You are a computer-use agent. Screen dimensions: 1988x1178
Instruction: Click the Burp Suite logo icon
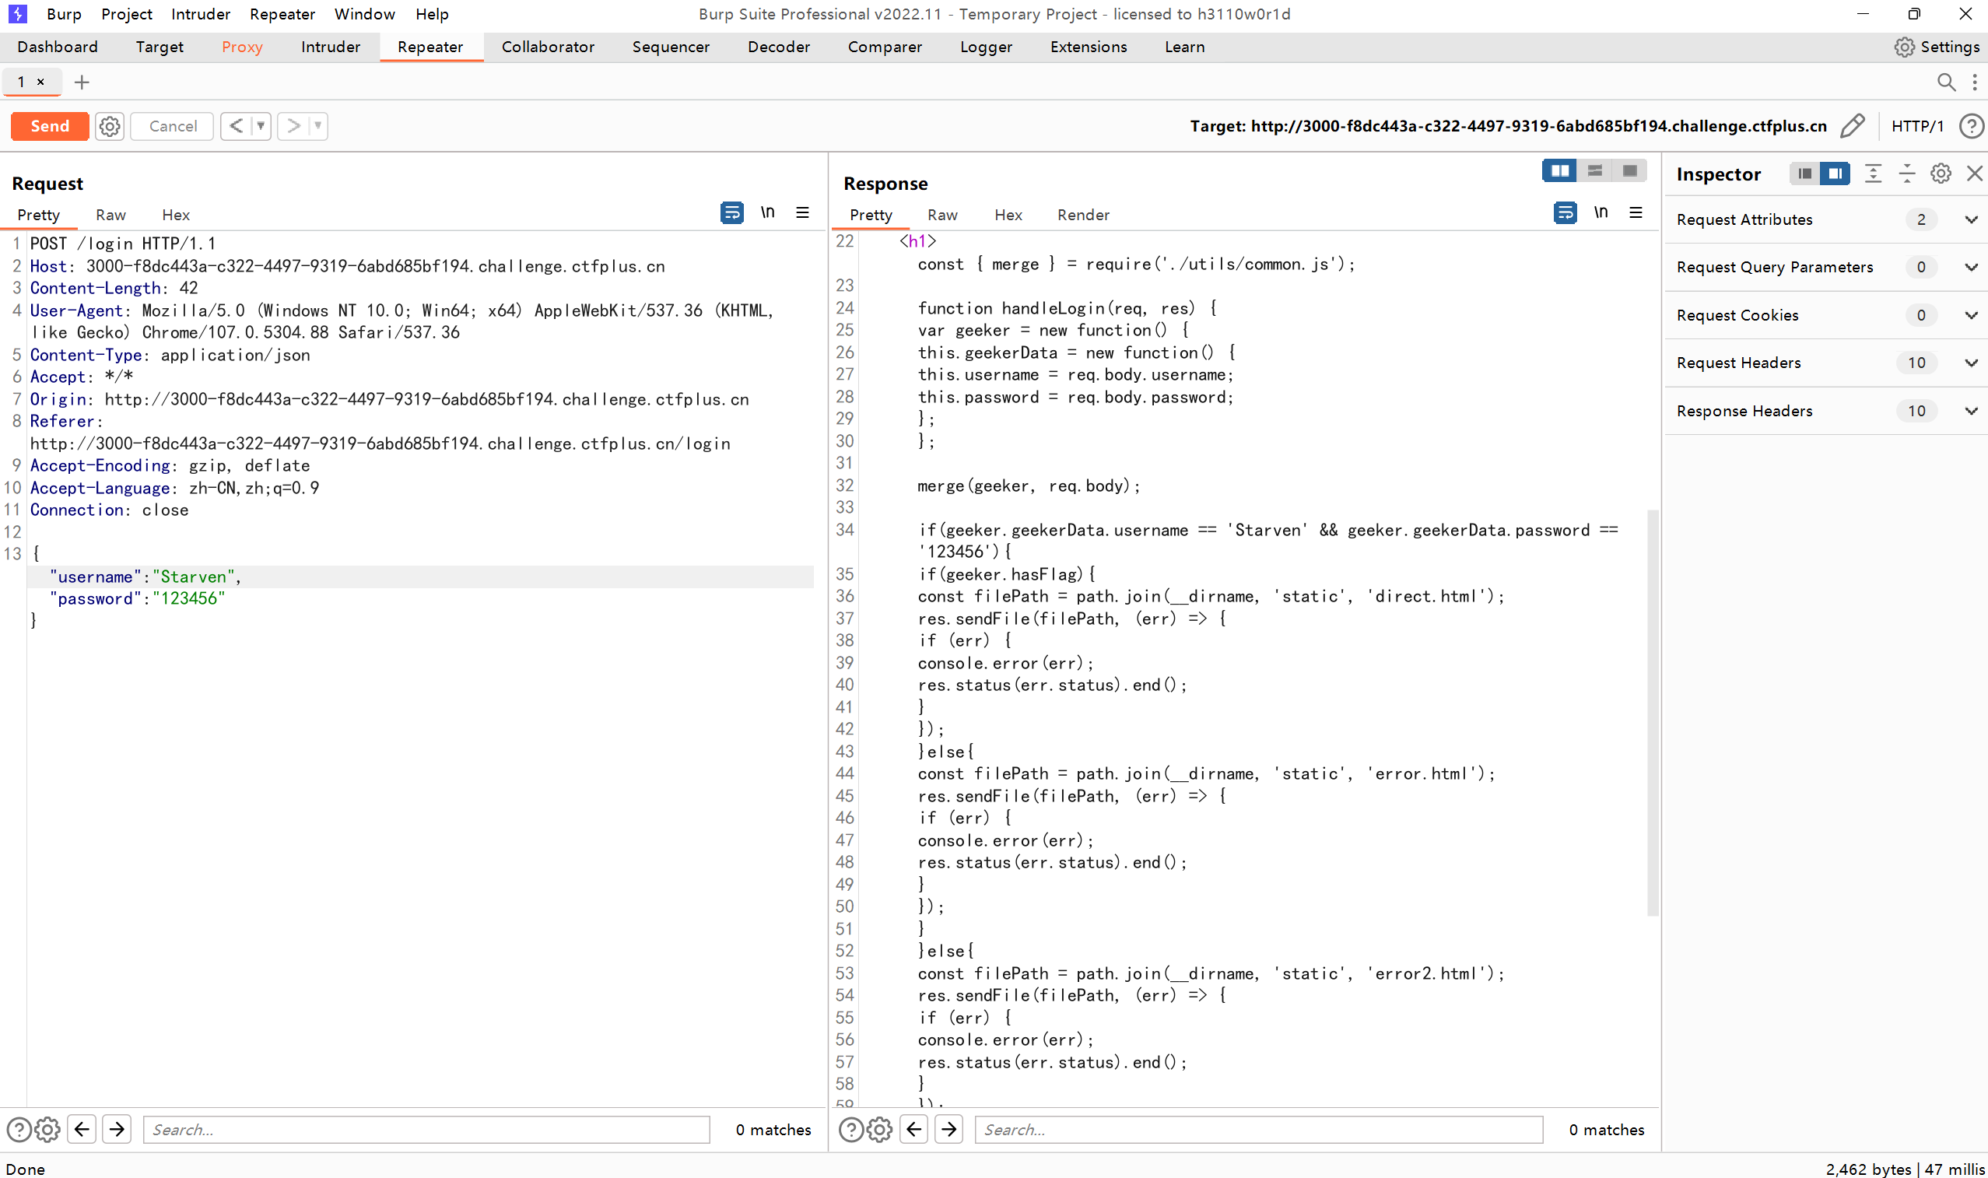17,14
